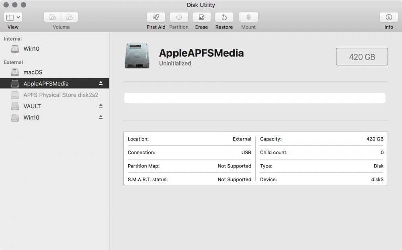
Task: Click the External sidebar section header
Action: pos(13,62)
